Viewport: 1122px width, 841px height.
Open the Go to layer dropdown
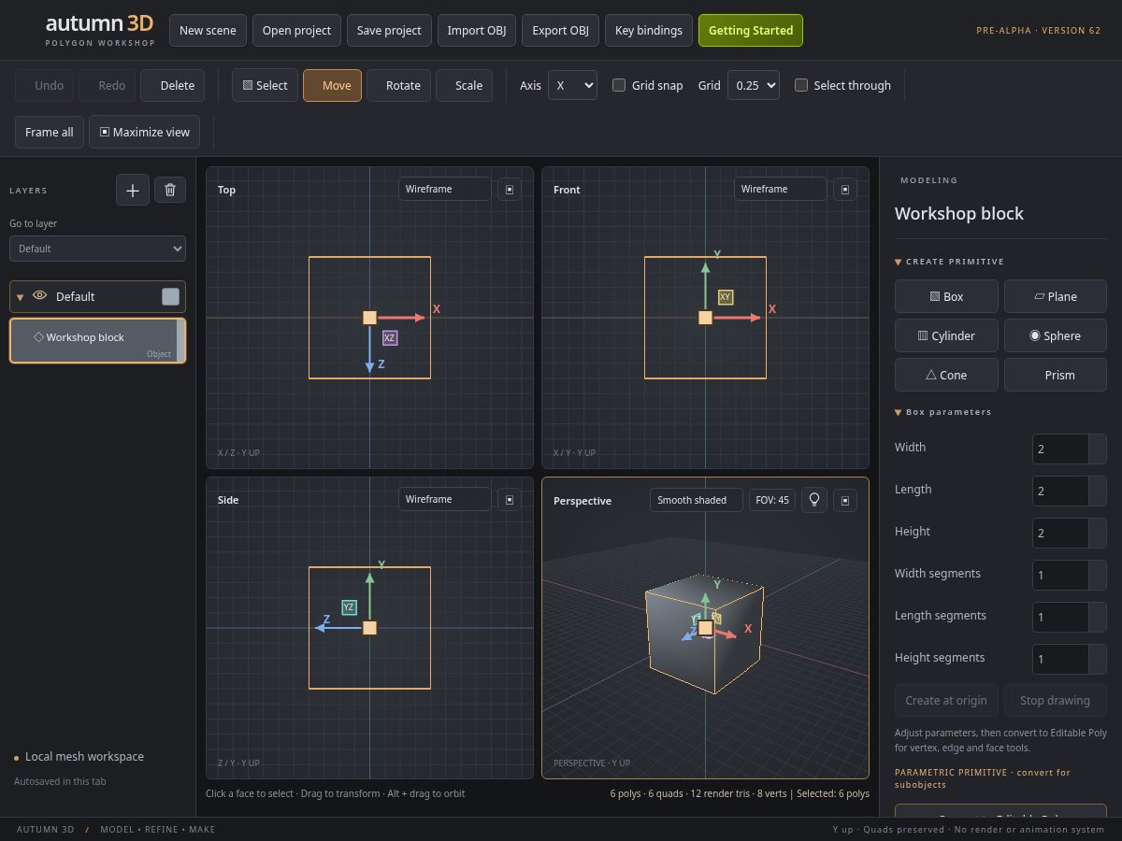point(98,249)
